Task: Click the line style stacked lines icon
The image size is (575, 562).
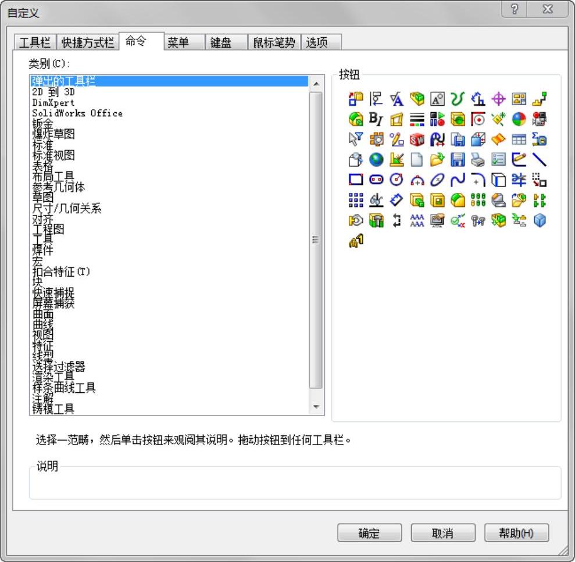Action: click(x=417, y=119)
